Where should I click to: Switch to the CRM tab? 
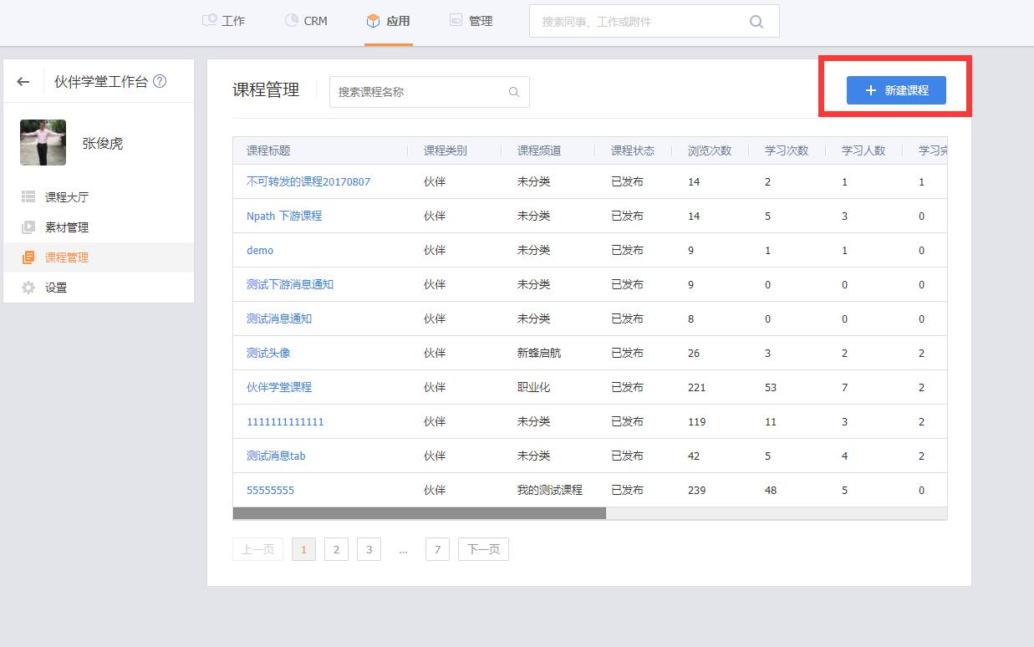(x=306, y=21)
